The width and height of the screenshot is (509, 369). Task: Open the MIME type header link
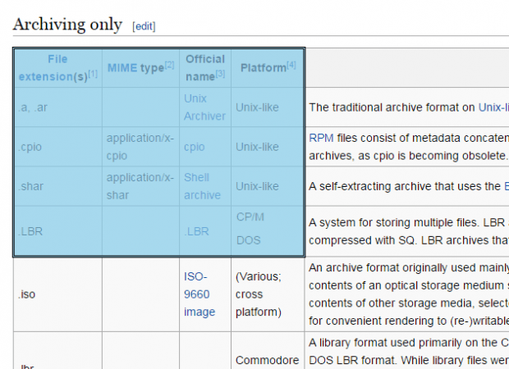coord(135,68)
